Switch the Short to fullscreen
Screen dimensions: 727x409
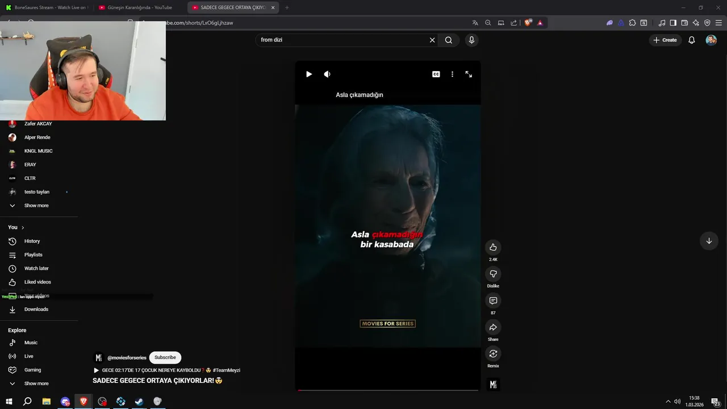pos(469,74)
